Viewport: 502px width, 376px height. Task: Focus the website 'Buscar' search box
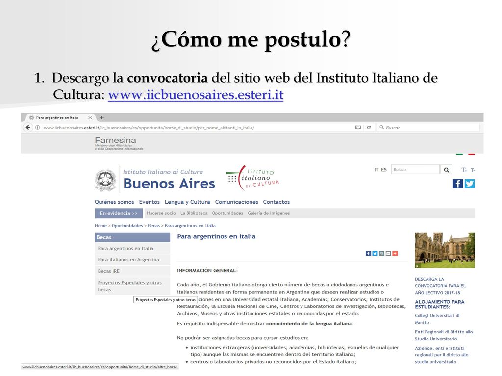pyautogui.click(x=415, y=170)
